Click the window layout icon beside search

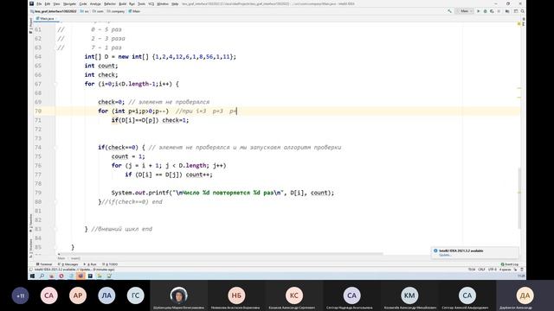[516, 11]
